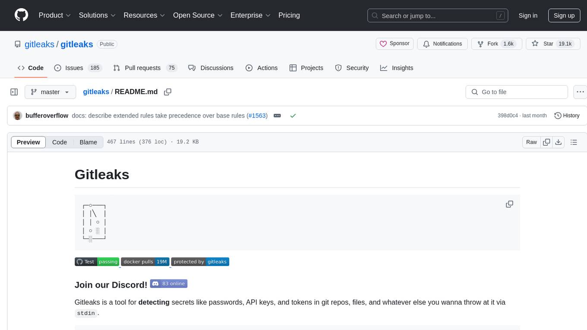Copy the ASCII art code block
This screenshot has height=330, width=587.
(x=509, y=204)
